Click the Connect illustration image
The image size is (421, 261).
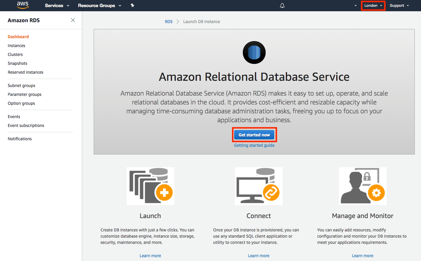259,186
